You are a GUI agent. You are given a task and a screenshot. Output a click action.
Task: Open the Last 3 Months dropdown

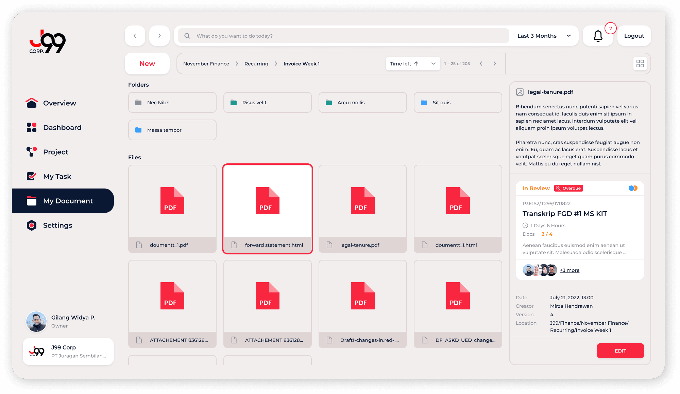(544, 36)
